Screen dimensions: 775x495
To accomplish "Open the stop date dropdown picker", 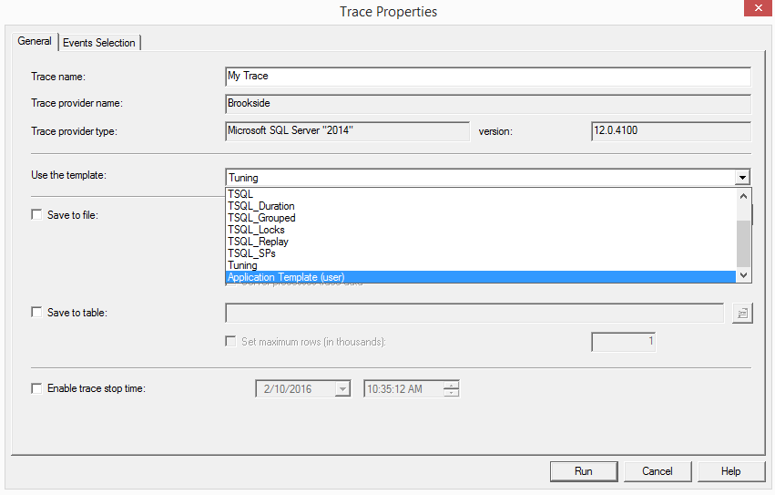I will pos(342,389).
